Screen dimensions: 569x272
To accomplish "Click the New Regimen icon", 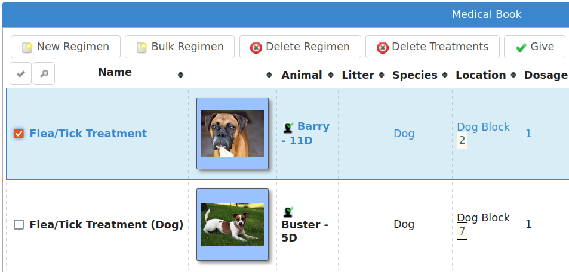I will tap(27, 48).
